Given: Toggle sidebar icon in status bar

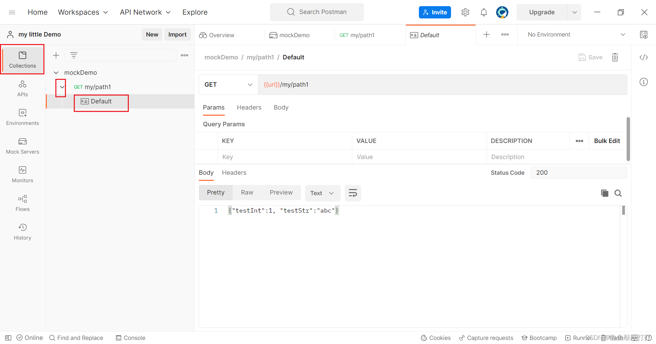Looking at the screenshot, I should [8, 338].
